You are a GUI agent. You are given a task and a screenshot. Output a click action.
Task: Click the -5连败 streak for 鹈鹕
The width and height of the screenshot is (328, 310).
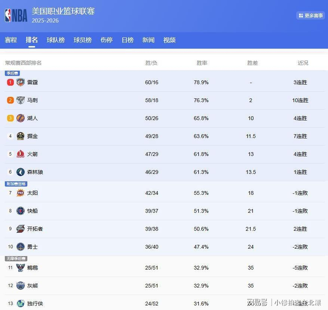tap(300, 268)
